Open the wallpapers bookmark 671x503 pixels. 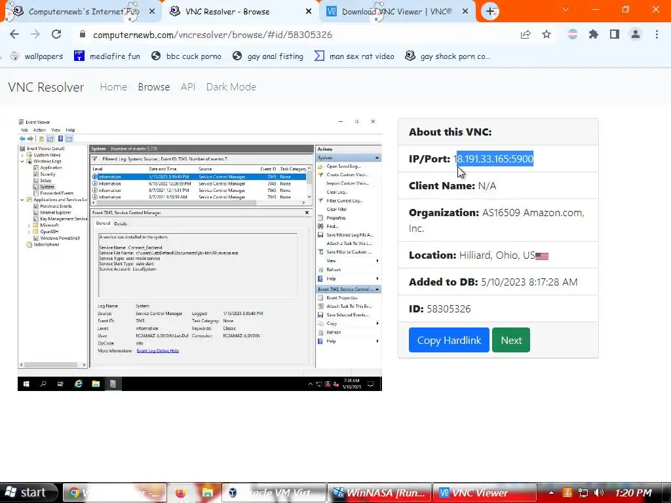tap(37, 56)
